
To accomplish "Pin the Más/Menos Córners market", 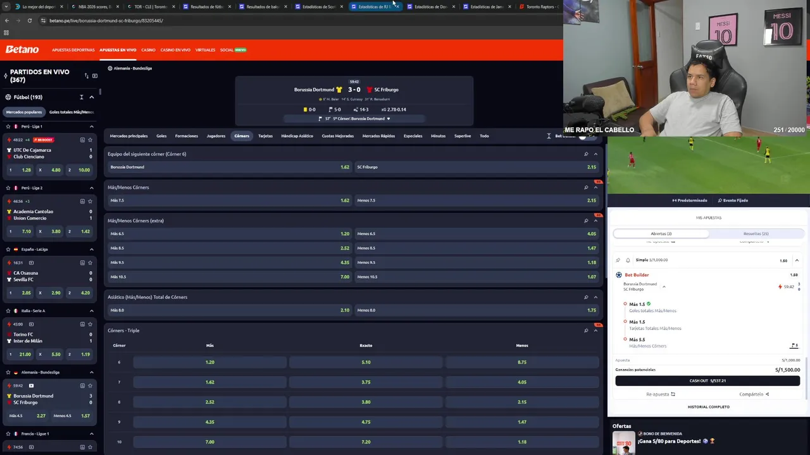I will coord(586,187).
